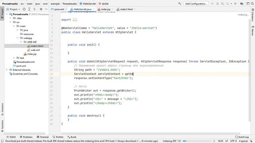
Task: Click HelloServlet in breadcrumb bar
Action: coord(88,4)
